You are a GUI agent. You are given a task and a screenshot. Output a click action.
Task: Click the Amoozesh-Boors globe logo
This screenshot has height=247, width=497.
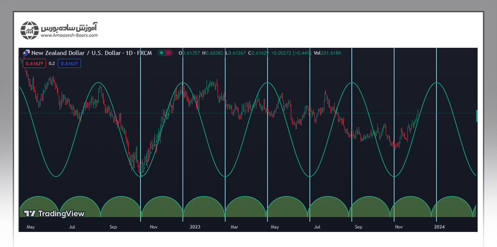(30, 30)
